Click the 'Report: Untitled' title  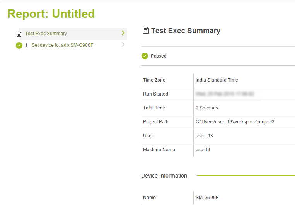(x=51, y=14)
